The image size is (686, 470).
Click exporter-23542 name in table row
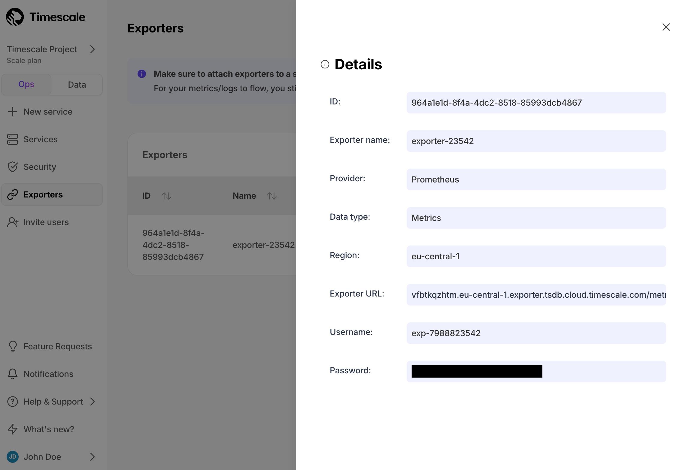coord(263,245)
